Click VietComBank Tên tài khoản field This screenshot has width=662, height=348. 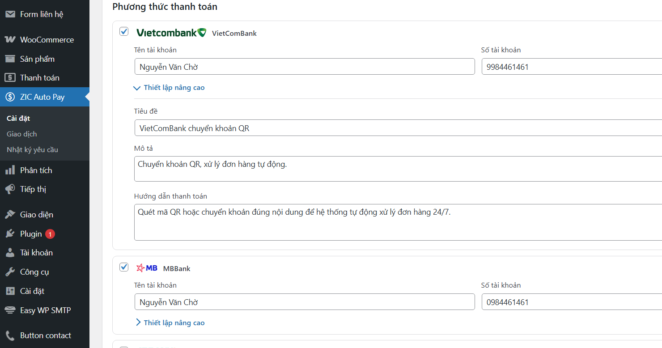pos(304,67)
